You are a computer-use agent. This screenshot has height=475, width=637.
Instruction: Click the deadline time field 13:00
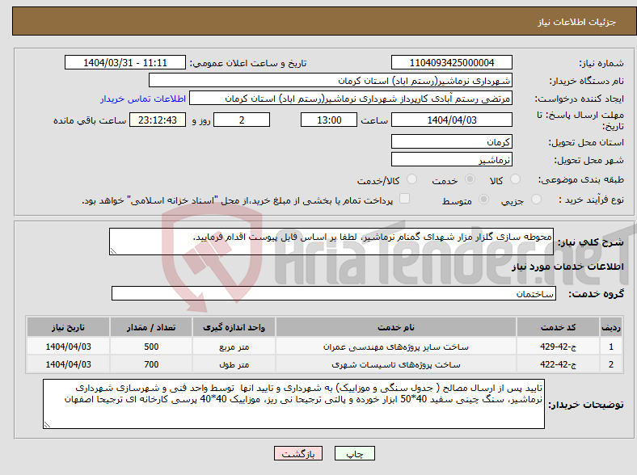click(329, 120)
